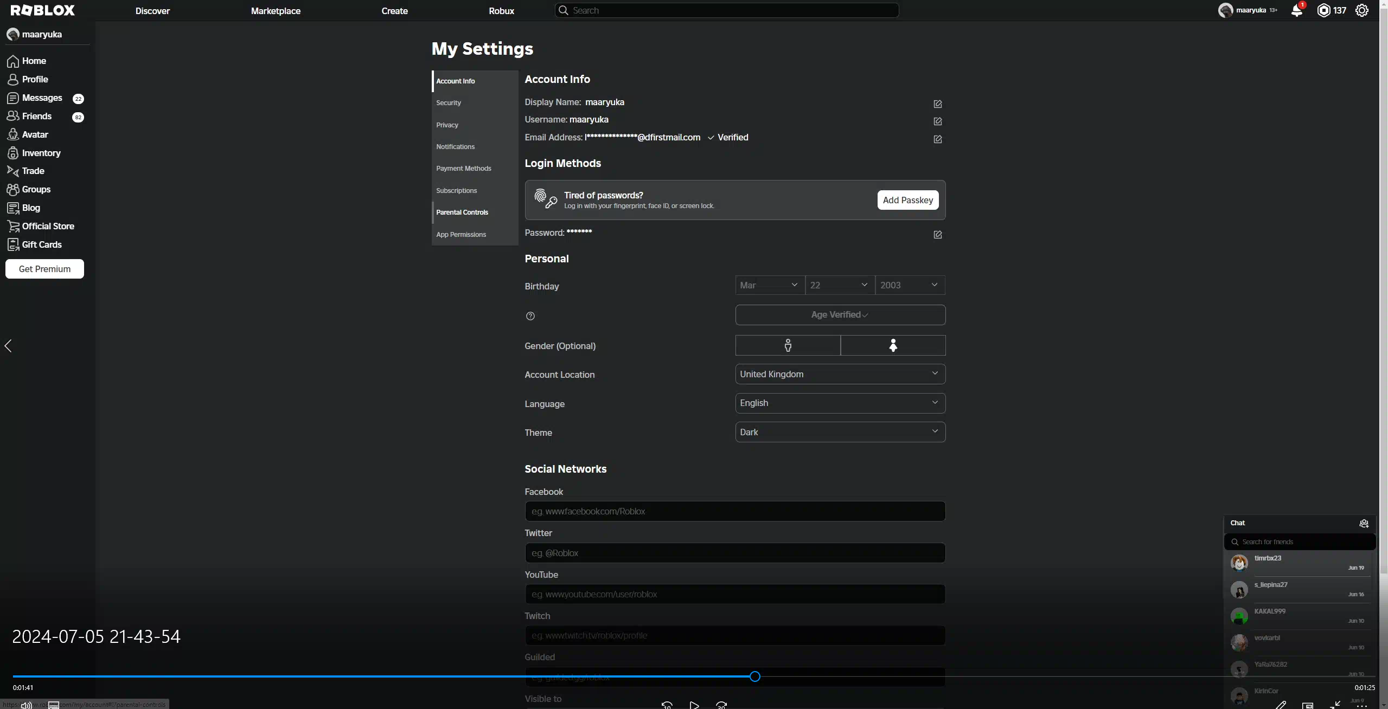The width and height of the screenshot is (1388, 709).
Task: Open the Home page from sidebar
Action: click(x=27, y=61)
